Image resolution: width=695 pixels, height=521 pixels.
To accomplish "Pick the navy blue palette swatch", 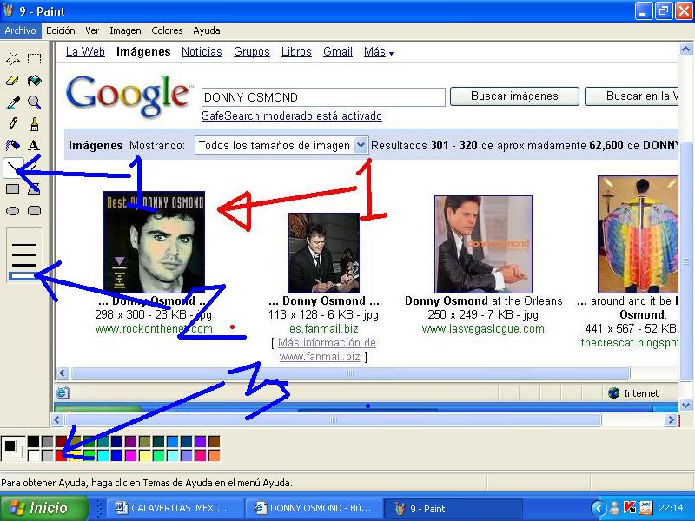I will click(x=117, y=441).
